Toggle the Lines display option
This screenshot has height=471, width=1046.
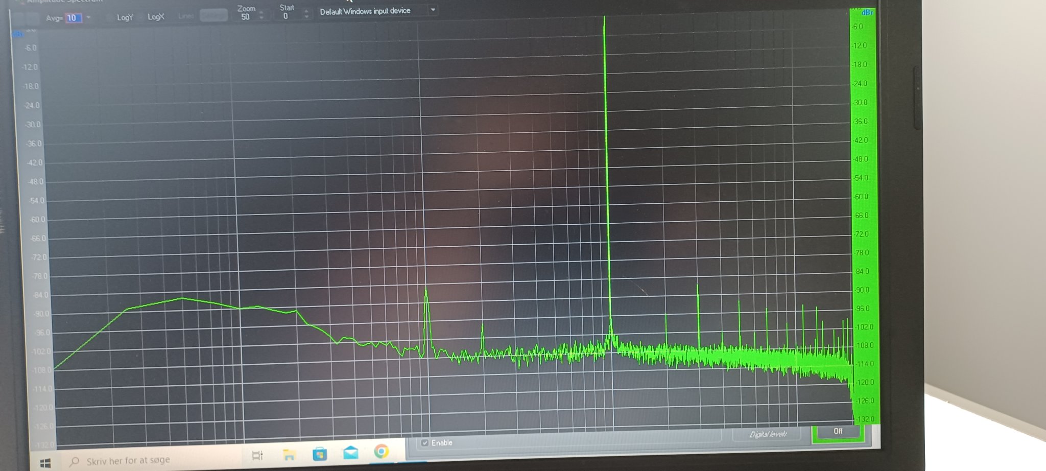pos(186,16)
